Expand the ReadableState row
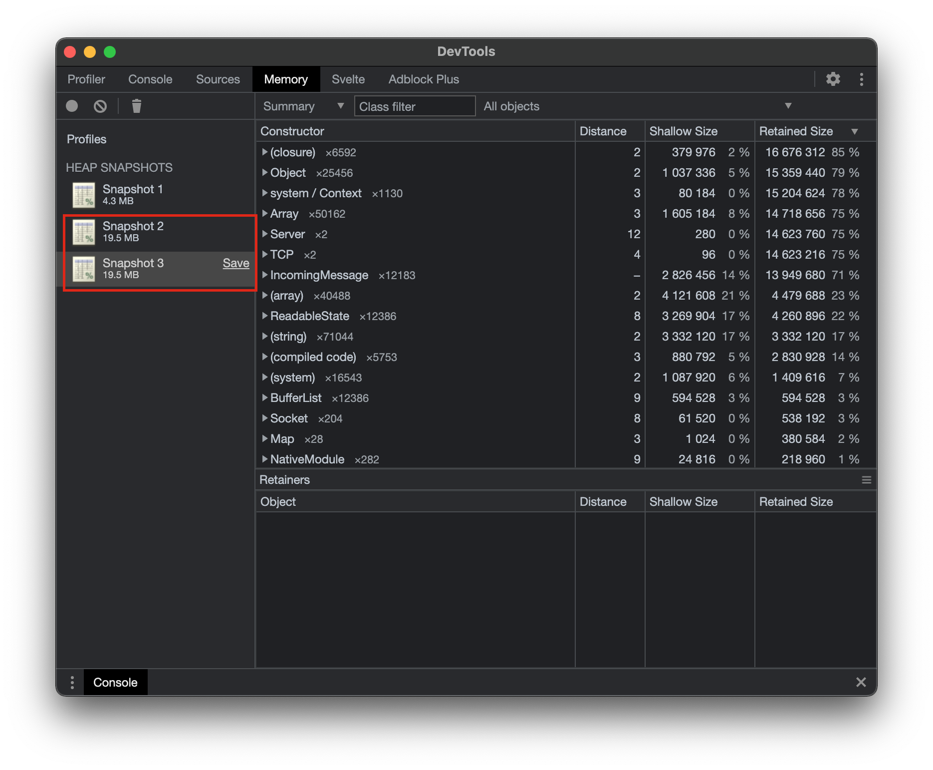This screenshot has width=933, height=770. (265, 316)
